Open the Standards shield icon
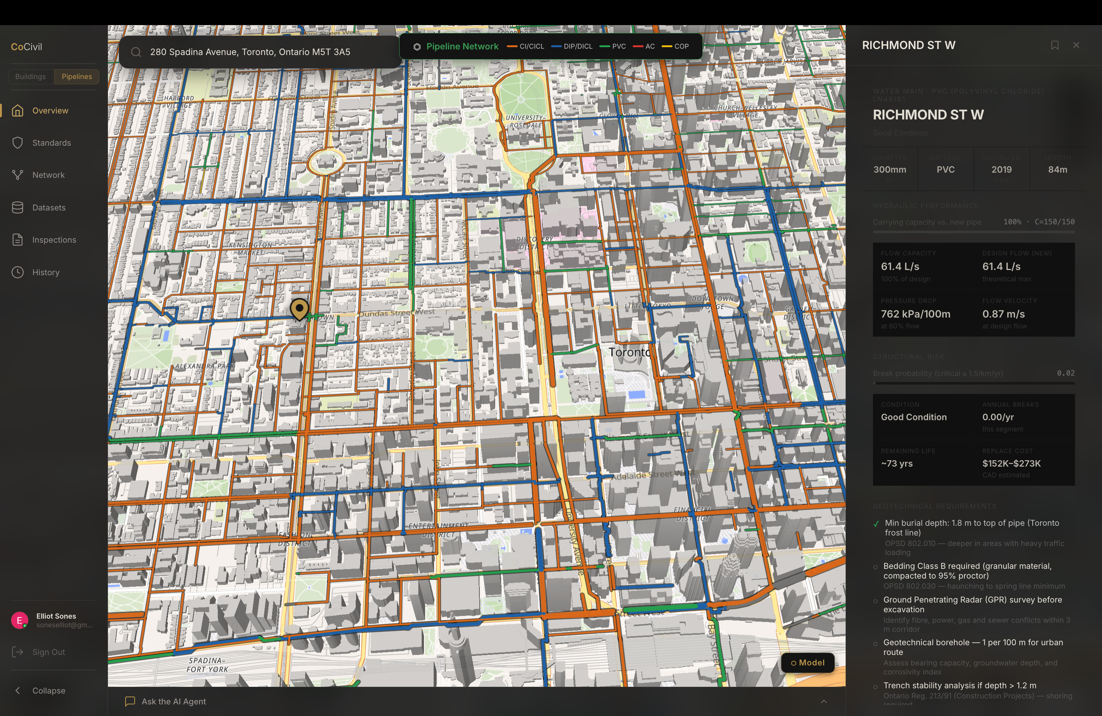 (x=18, y=143)
